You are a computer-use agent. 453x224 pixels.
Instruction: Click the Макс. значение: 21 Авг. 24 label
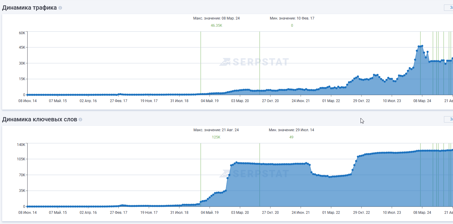click(x=216, y=130)
